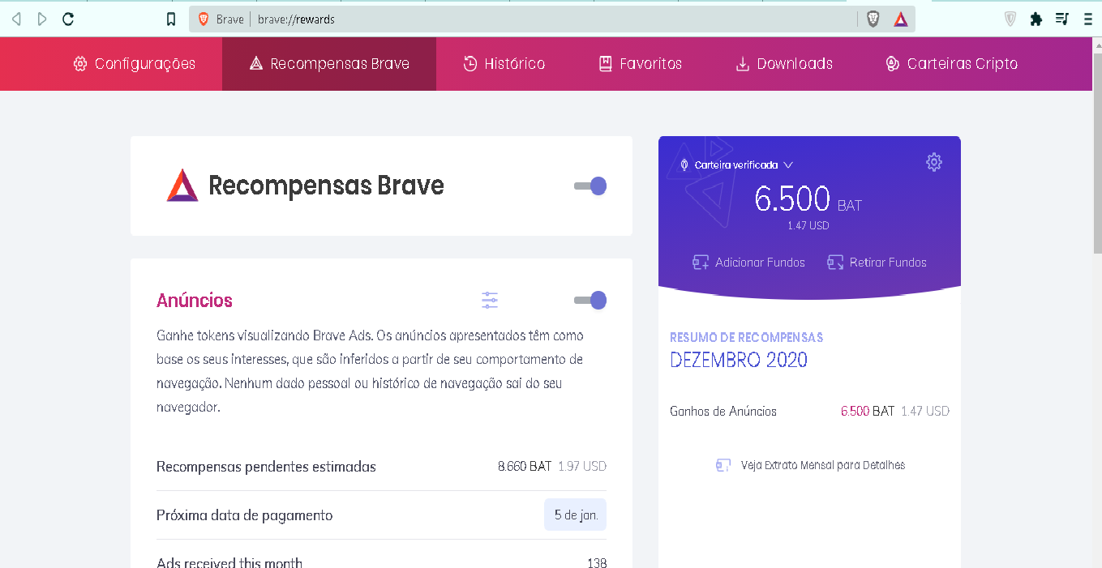The width and height of the screenshot is (1102, 568).
Task: Click the 1.97 USD pending rewards value
Action: tap(582, 467)
